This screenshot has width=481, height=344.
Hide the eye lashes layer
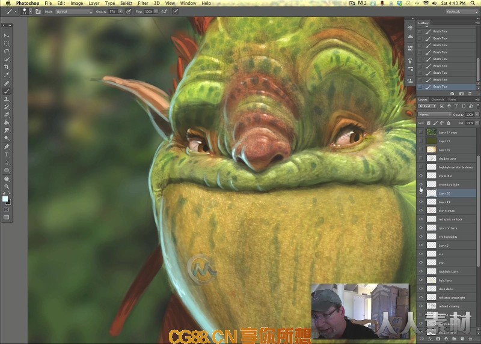point(421,176)
